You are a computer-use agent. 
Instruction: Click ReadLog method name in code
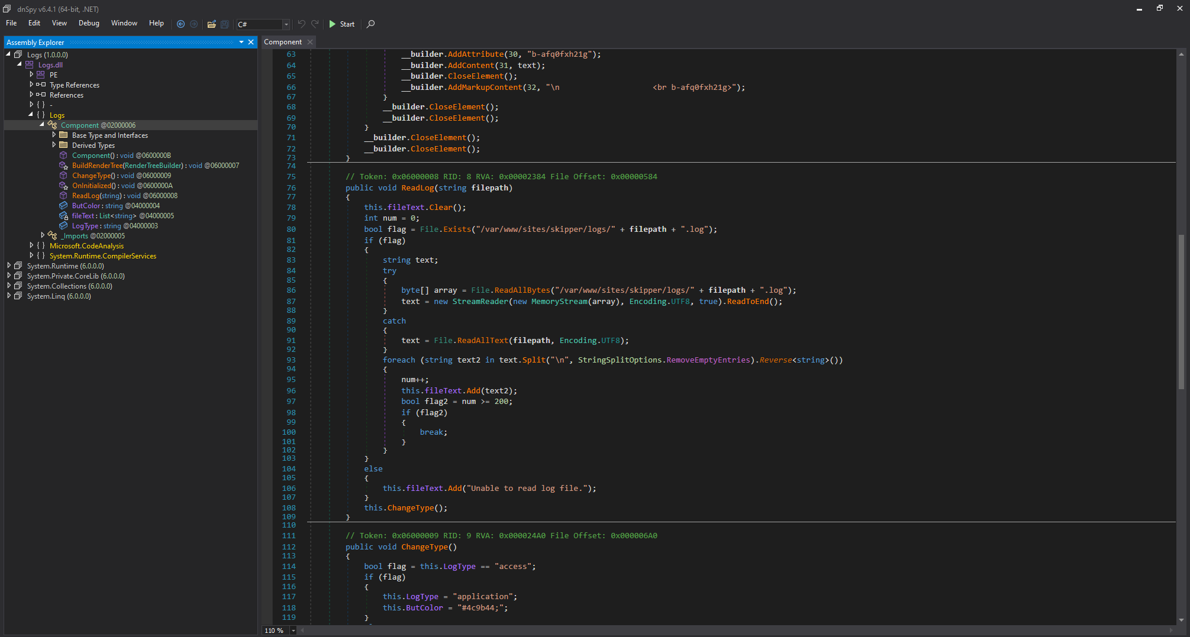pyautogui.click(x=418, y=187)
